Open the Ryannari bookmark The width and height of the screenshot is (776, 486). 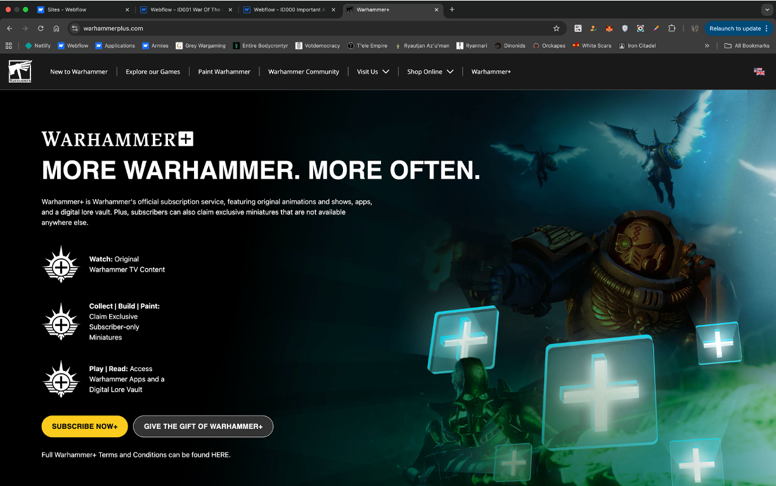coord(472,46)
